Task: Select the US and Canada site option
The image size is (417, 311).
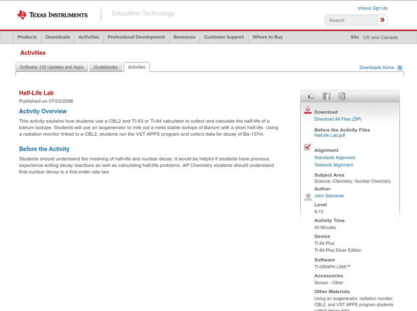Action: 381,37
